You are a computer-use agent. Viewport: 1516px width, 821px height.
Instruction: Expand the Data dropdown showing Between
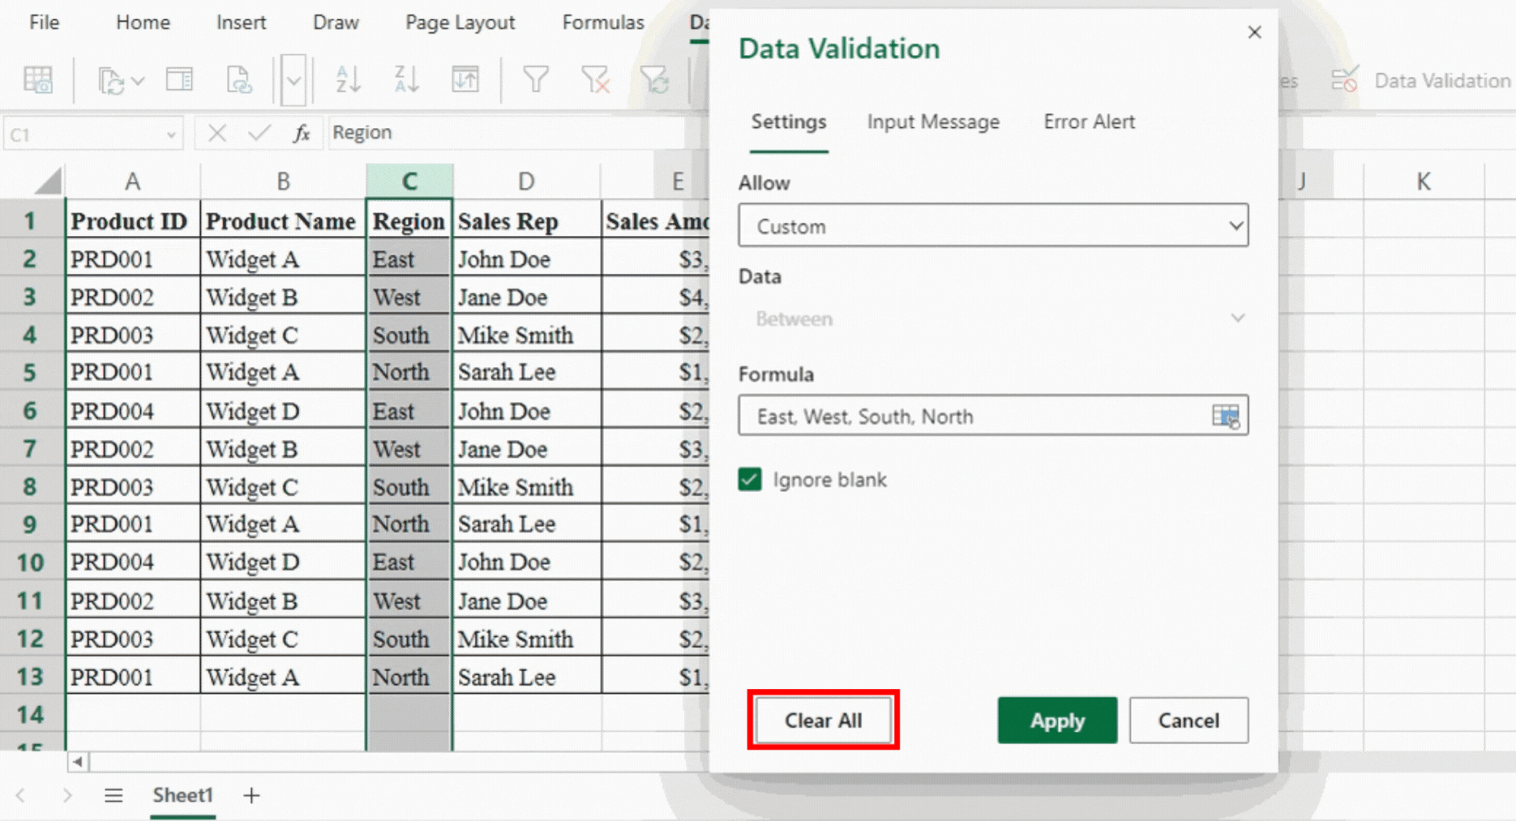[x=992, y=319]
